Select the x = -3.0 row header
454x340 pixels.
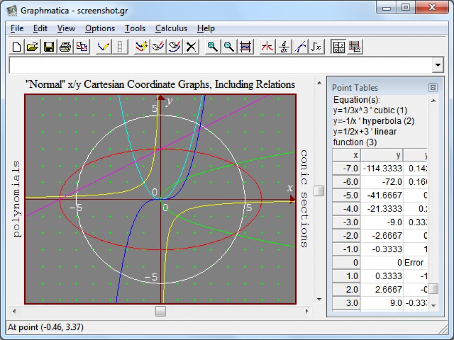347,222
